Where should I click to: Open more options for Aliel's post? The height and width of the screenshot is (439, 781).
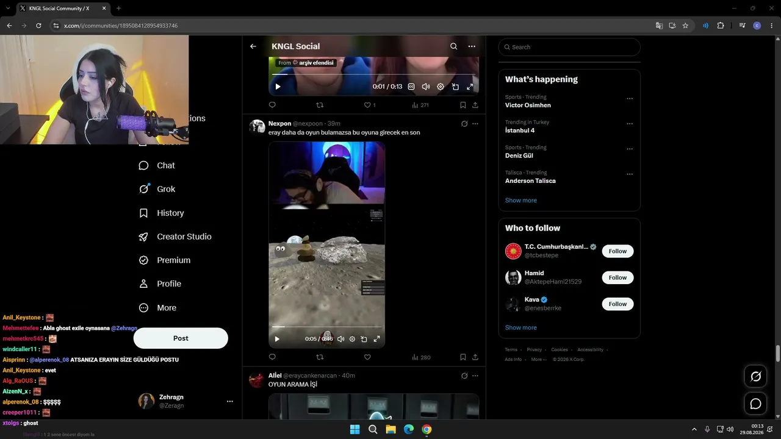(x=475, y=376)
